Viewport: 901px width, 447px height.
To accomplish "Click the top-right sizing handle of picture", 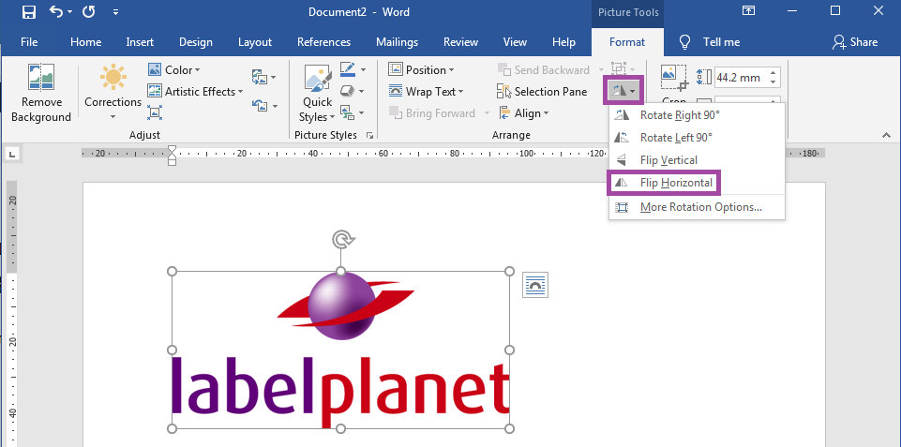I will coord(509,271).
